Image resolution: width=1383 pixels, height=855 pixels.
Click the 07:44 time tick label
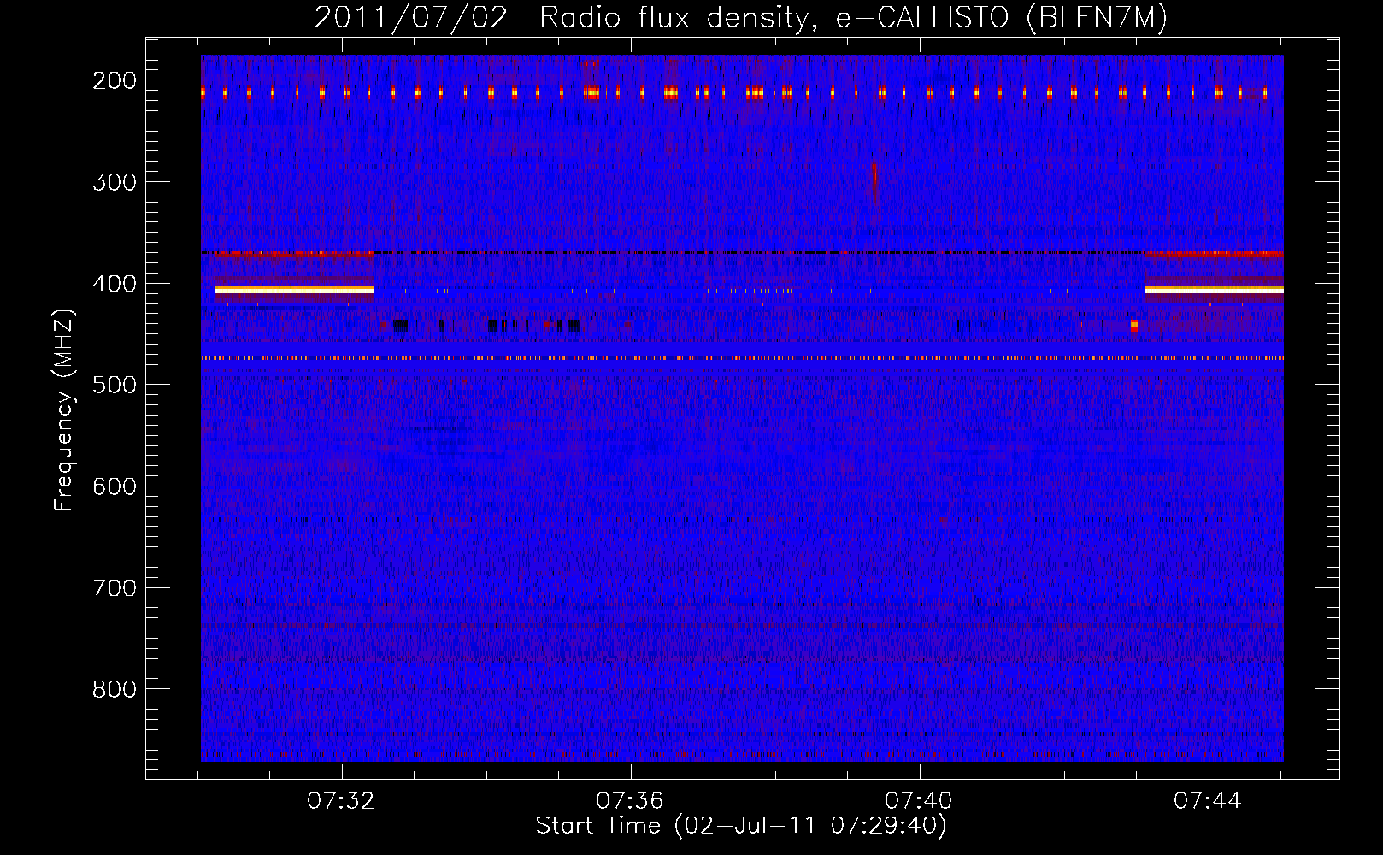(x=1208, y=801)
